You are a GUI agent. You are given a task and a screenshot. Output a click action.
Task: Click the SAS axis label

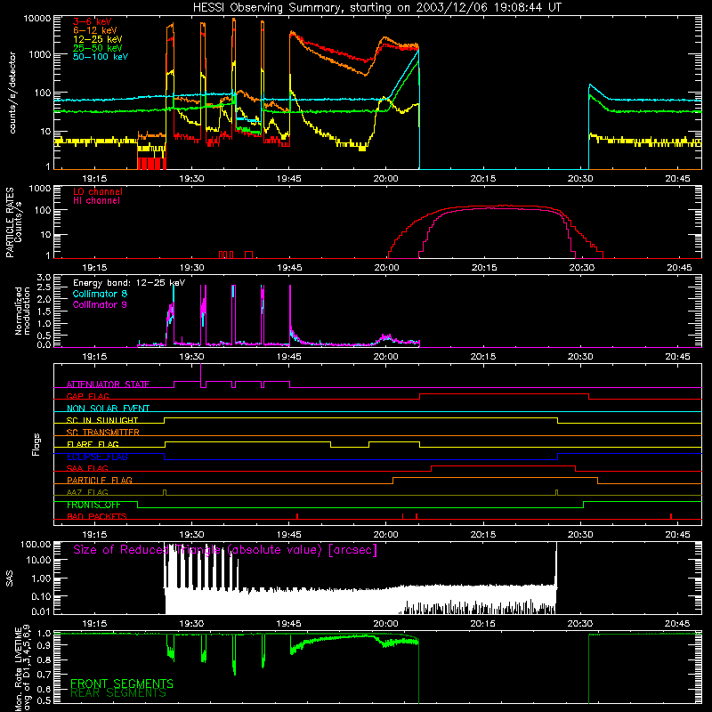9,578
